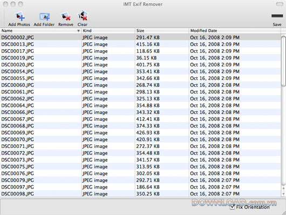Select the file DSC00071.JPG
The height and width of the screenshot is (215, 286).
point(140,146)
